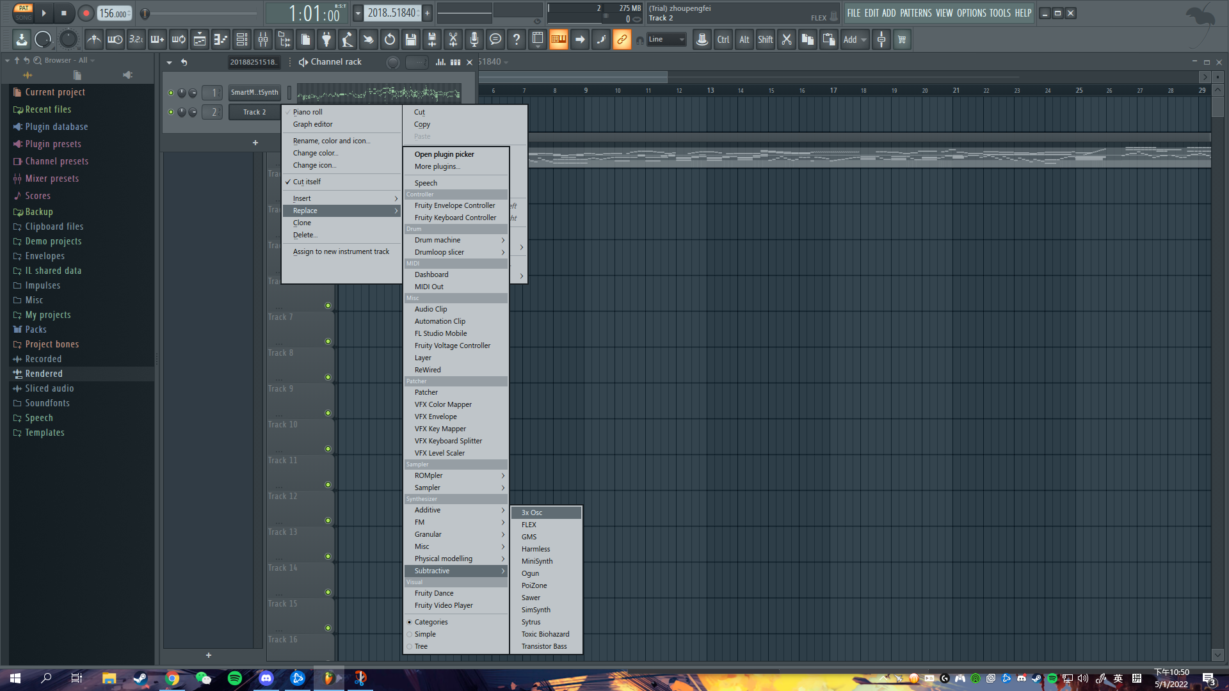
Task: Toggle PAT pattern mode button
Action: (24, 8)
